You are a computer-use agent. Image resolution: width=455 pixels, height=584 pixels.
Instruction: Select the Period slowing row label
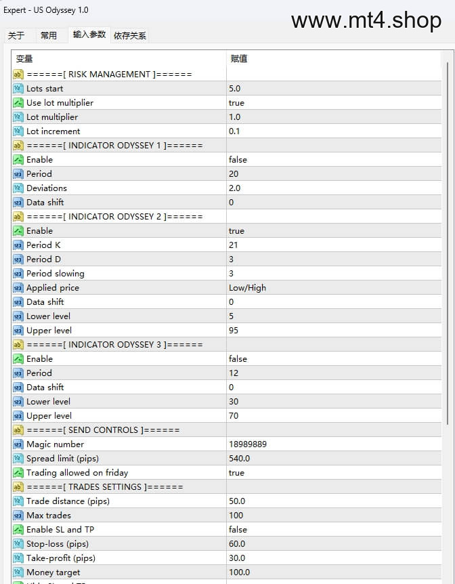coord(56,274)
